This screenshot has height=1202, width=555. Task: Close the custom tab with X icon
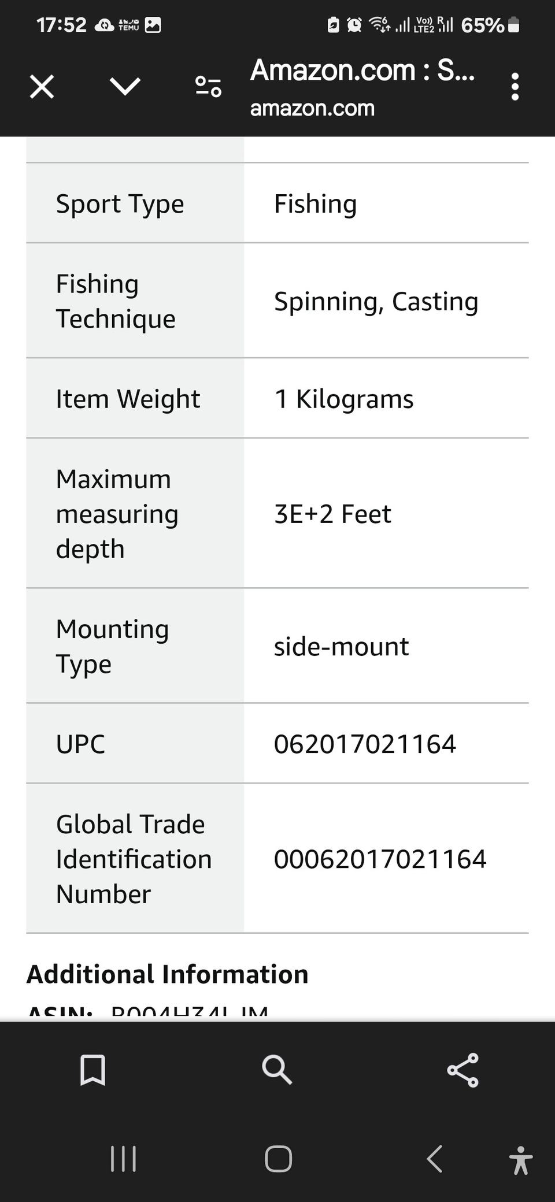[42, 87]
